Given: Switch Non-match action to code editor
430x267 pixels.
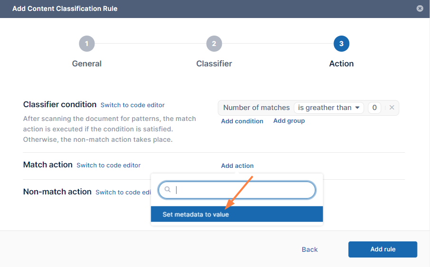Looking at the screenshot, I should point(123,192).
